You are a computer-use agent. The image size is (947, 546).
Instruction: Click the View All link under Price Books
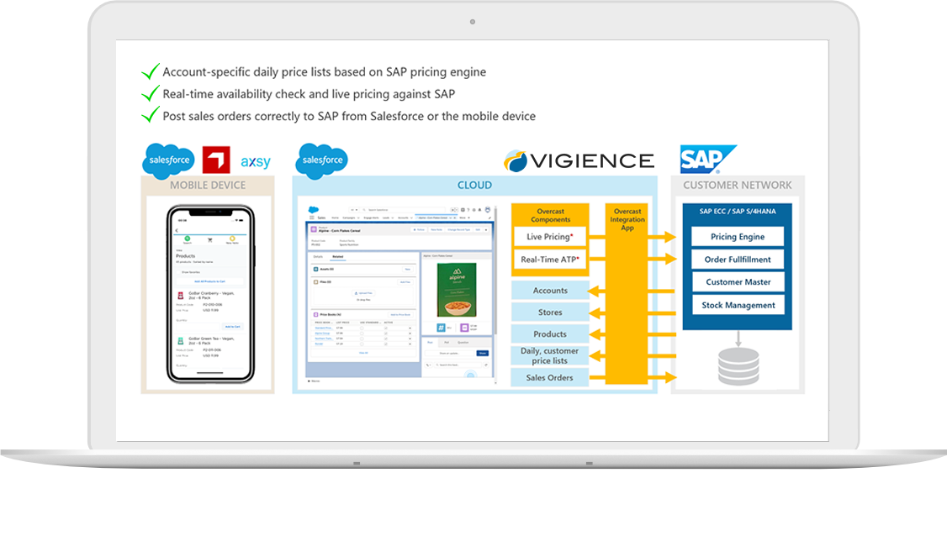click(x=363, y=353)
